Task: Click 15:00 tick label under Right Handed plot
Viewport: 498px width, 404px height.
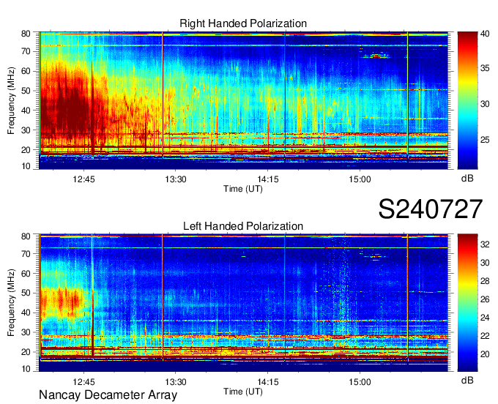Action: [360, 179]
